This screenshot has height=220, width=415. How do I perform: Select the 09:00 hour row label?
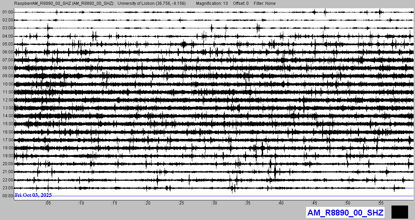click(7, 76)
